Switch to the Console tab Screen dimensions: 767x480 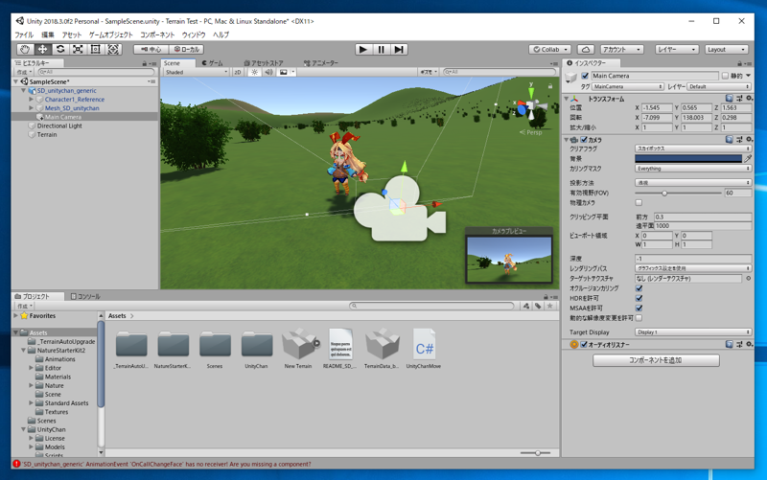(x=85, y=296)
